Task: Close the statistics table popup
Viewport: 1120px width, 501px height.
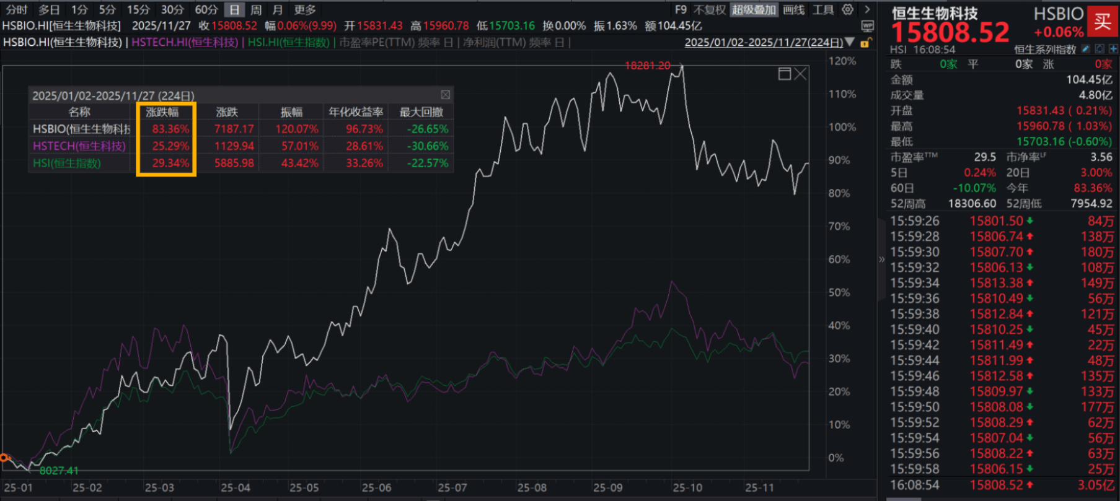Action: (x=445, y=95)
